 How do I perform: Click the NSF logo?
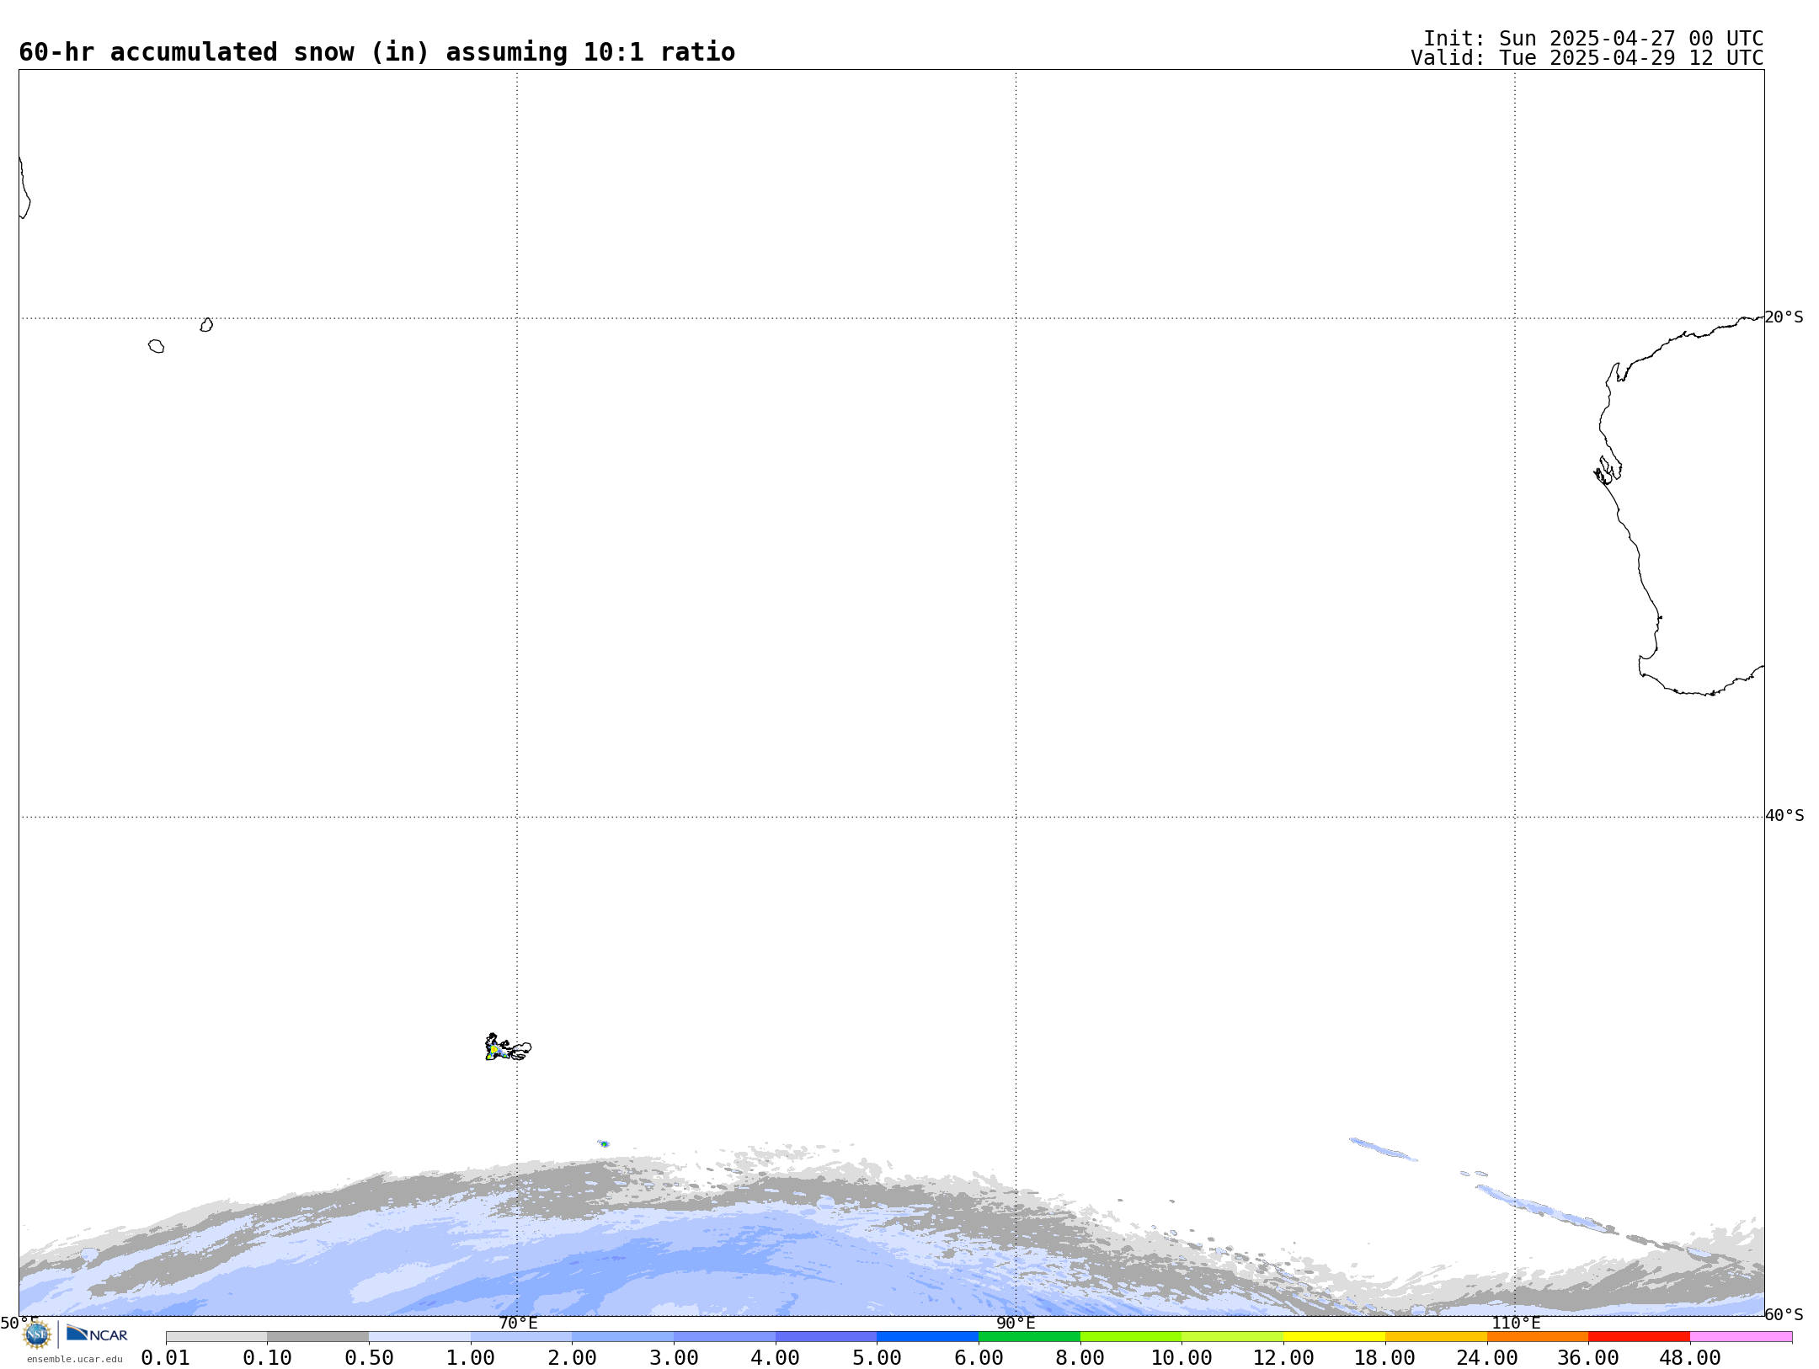(x=37, y=1334)
